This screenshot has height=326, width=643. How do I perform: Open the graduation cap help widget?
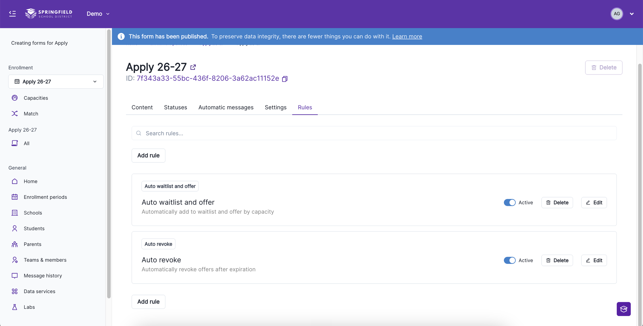(623, 309)
